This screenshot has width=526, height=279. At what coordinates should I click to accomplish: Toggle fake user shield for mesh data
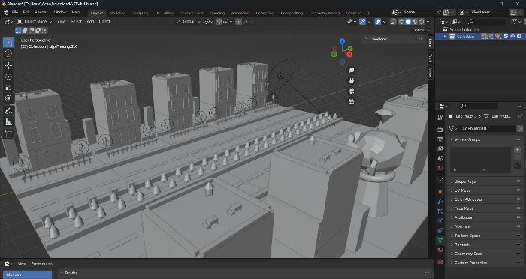pyautogui.click(x=520, y=128)
